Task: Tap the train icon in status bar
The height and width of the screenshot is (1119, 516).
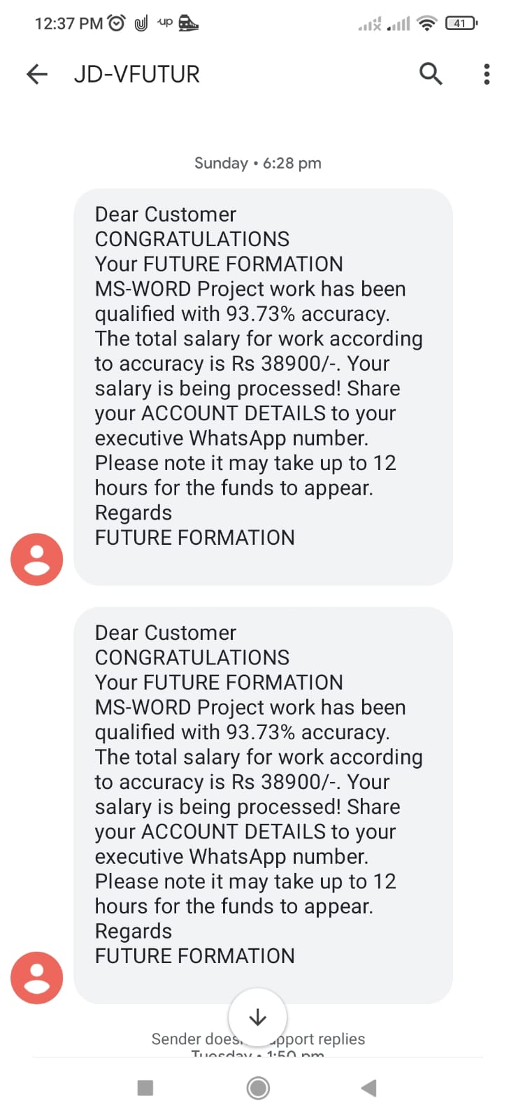Action: 188,23
